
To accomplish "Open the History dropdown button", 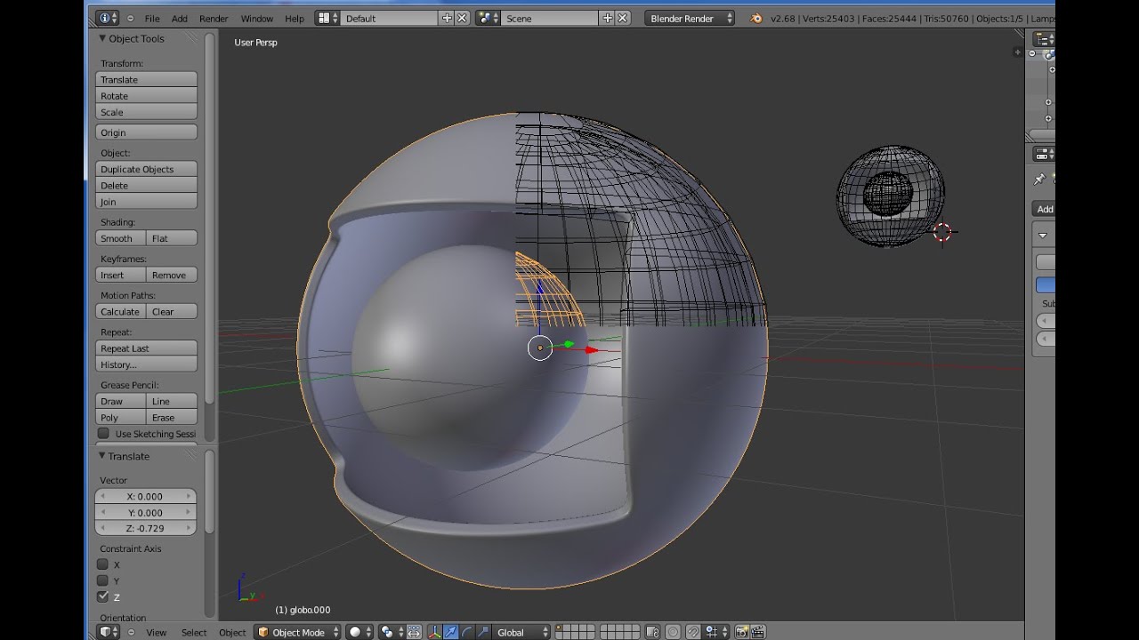I will pos(146,364).
